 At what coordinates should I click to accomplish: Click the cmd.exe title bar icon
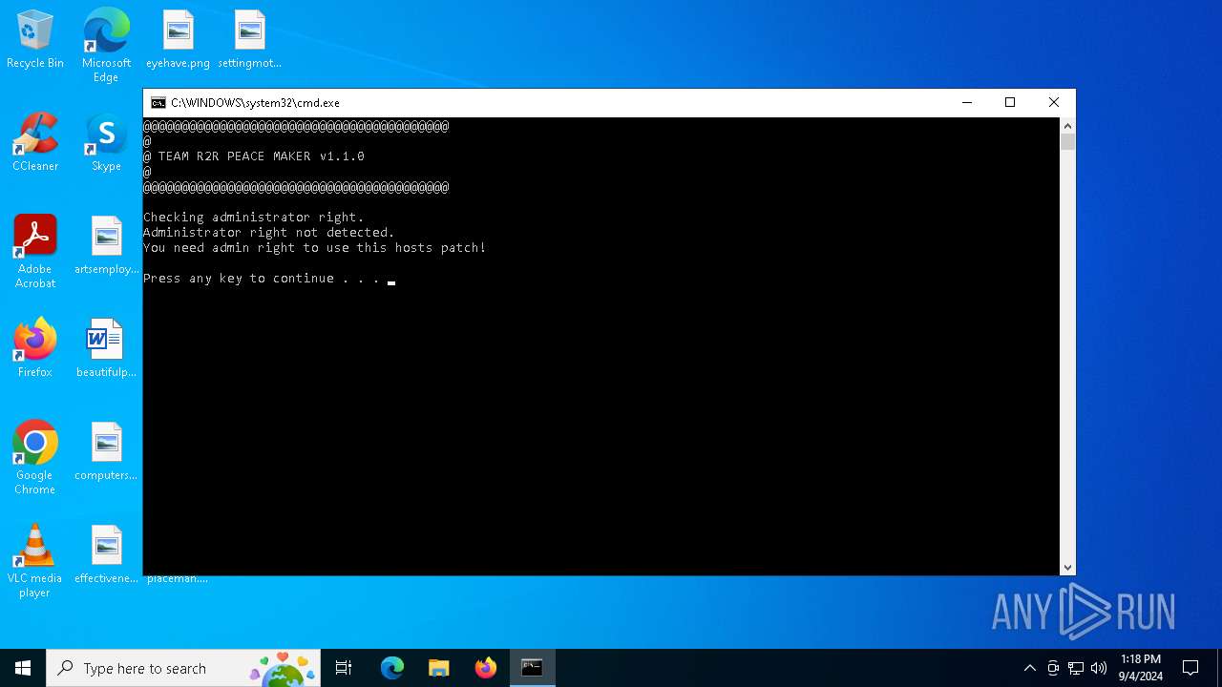[x=158, y=103]
